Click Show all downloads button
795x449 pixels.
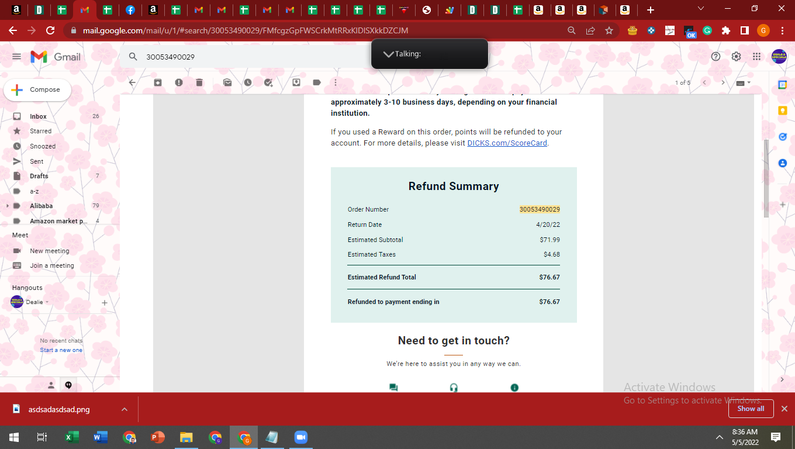(x=751, y=409)
